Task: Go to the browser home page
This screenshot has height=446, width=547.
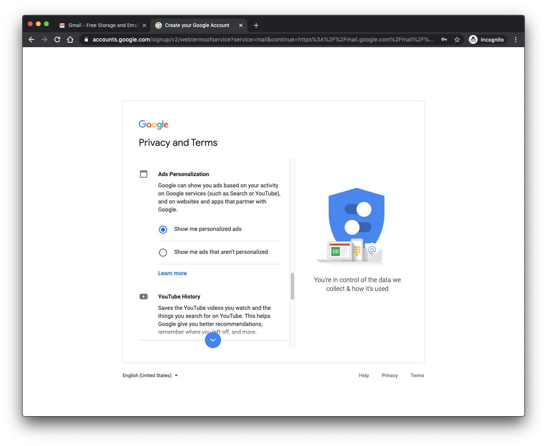Action: [70, 39]
